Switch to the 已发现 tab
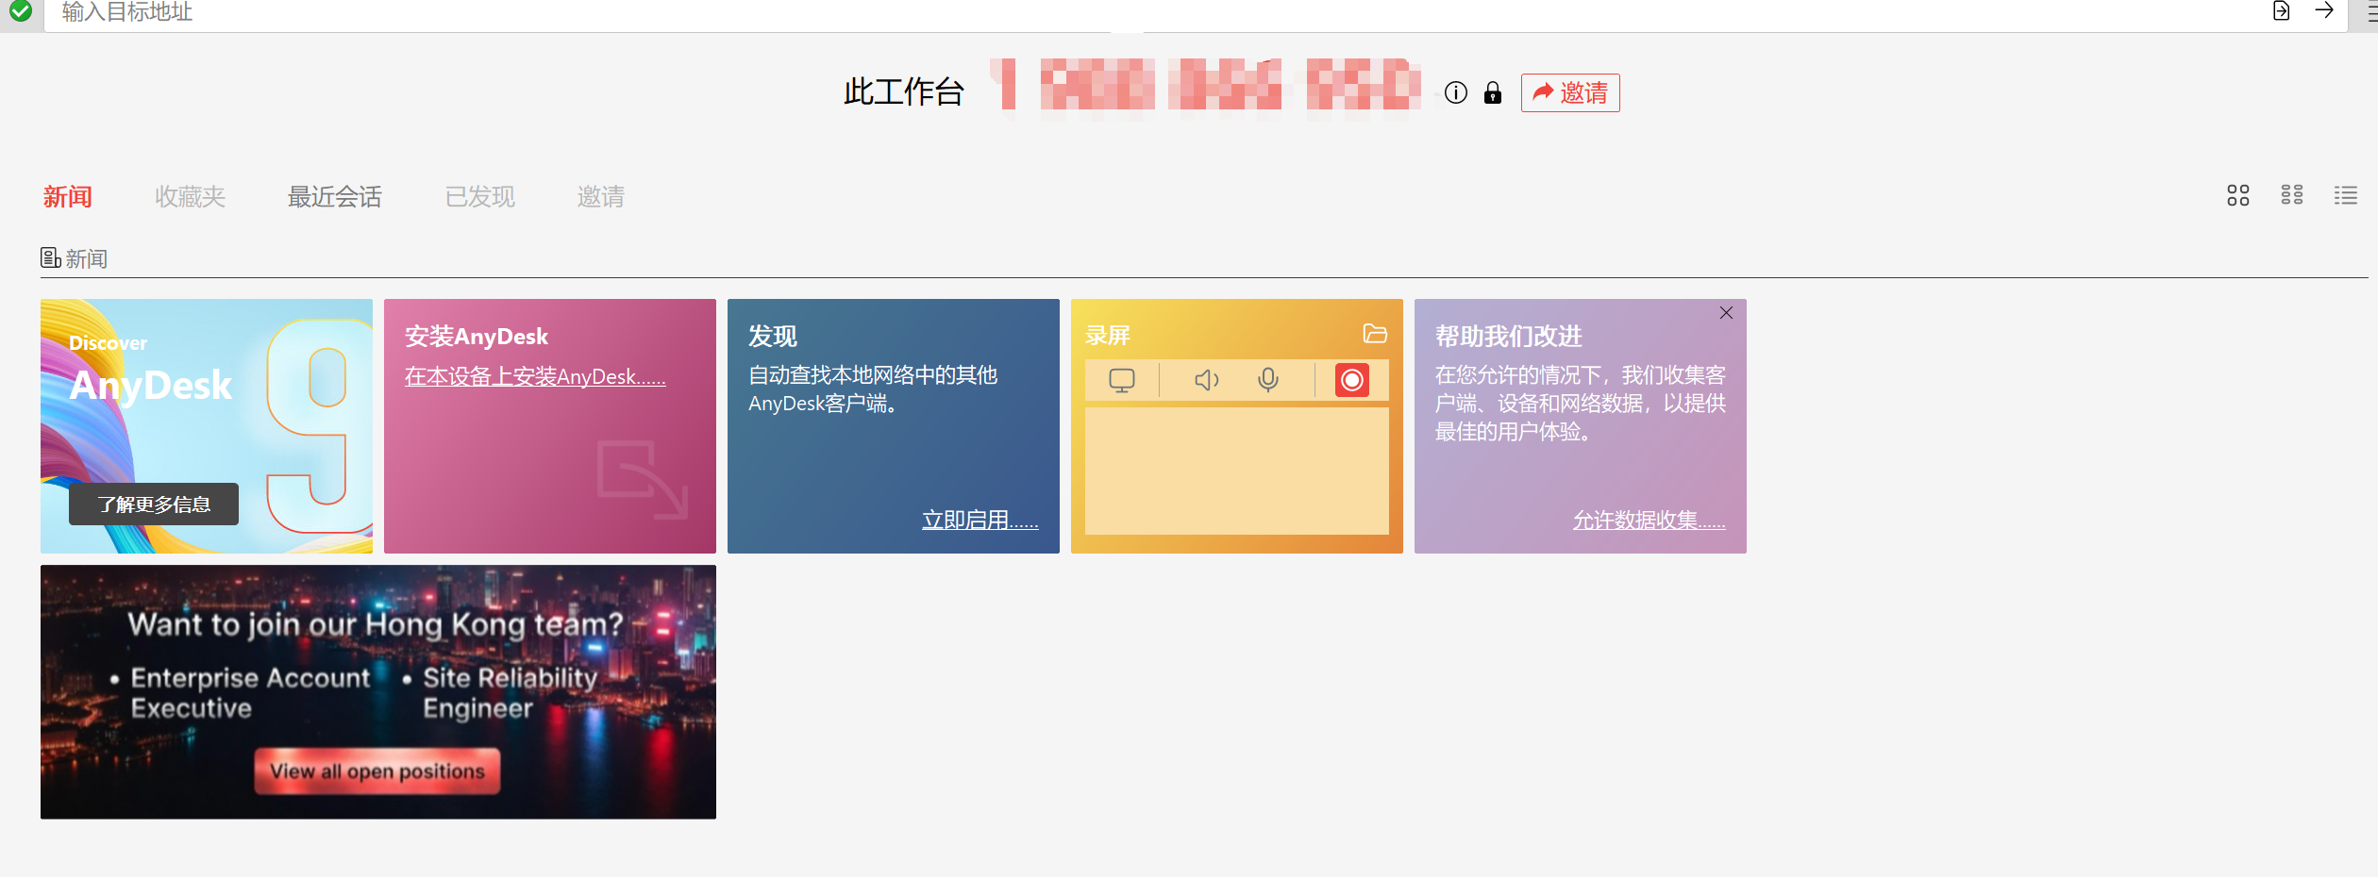This screenshot has height=877, width=2378. click(480, 196)
